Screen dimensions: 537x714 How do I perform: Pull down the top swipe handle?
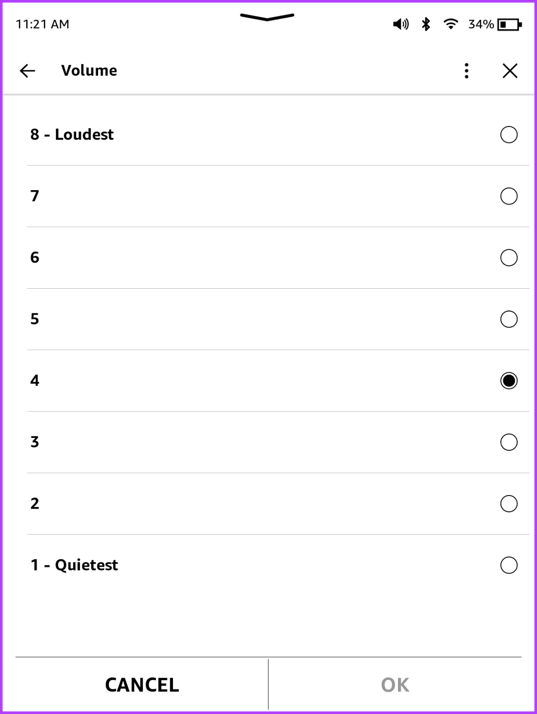click(x=267, y=17)
